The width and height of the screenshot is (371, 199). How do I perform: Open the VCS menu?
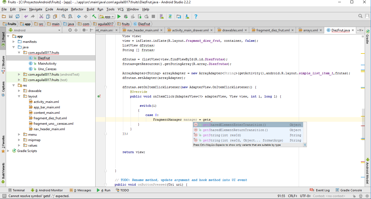[x=120, y=9]
